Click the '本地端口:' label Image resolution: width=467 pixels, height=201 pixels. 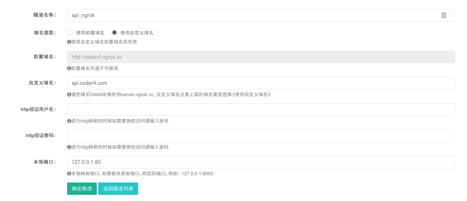point(45,162)
